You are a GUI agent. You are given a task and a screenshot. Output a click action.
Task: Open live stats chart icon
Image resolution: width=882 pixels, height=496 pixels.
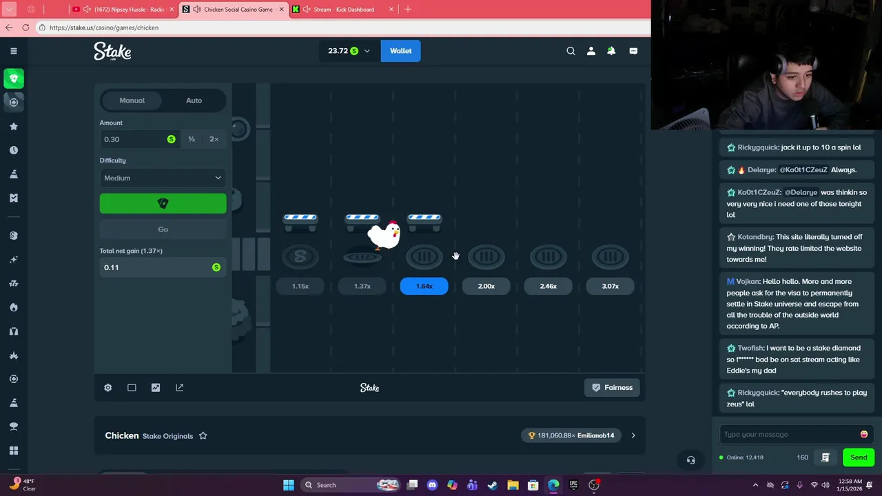click(156, 388)
